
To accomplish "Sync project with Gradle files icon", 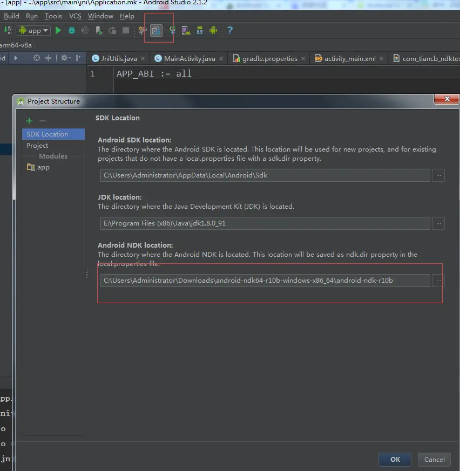I will 173,30.
